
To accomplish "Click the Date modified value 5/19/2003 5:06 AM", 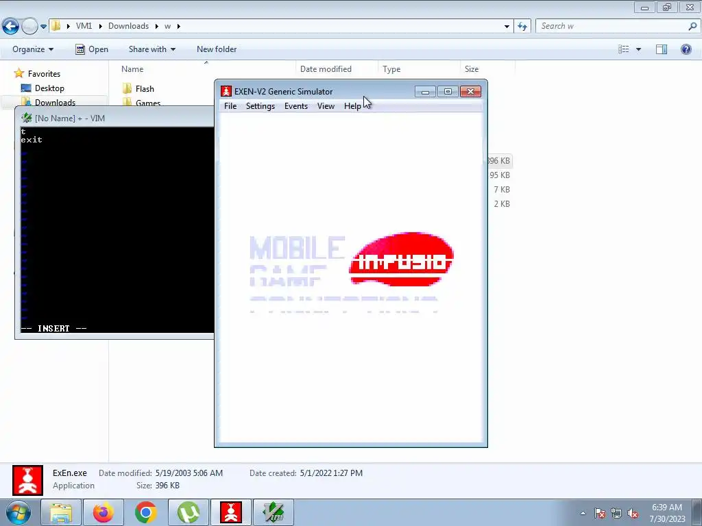I will tap(189, 473).
